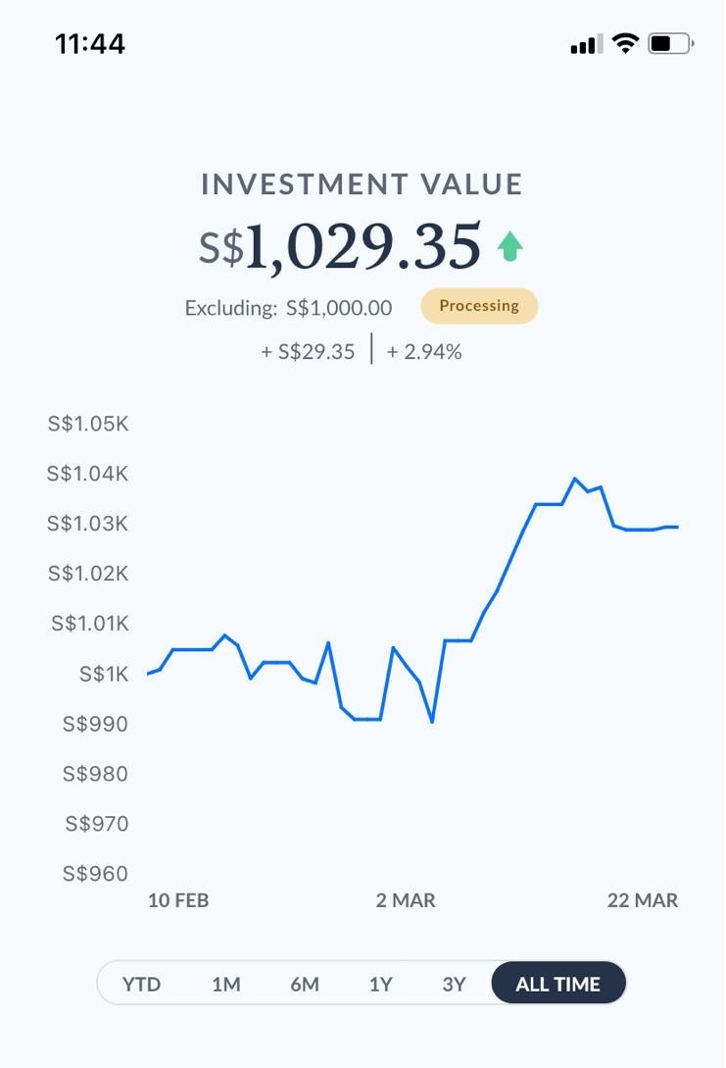
Task: Show the 6M chart range
Action: (x=305, y=984)
